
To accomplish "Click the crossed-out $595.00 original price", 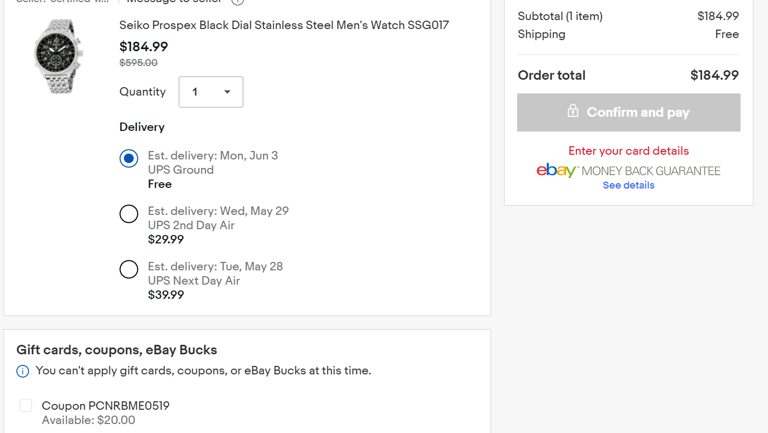I will coord(138,63).
